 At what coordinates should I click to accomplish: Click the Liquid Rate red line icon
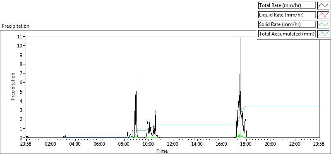coord(323,15)
